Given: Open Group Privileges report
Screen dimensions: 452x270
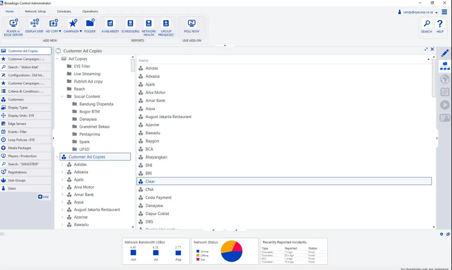Looking at the screenshot, I should tap(166, 24).
